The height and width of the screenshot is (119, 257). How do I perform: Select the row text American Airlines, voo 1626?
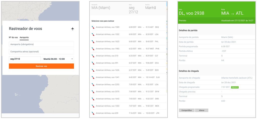(x=107, y=70)
